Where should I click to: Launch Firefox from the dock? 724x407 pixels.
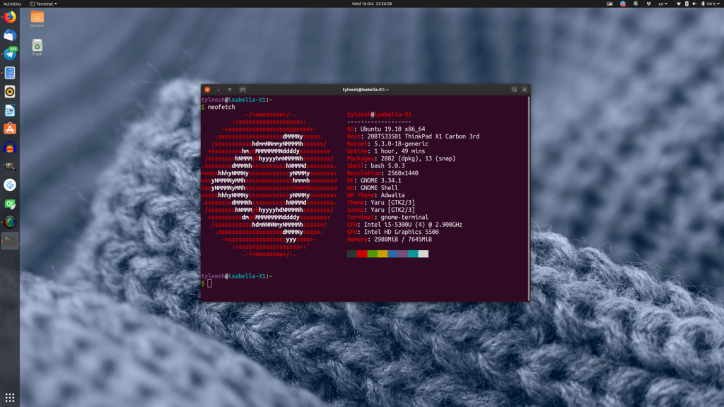(x=10, y=17)
